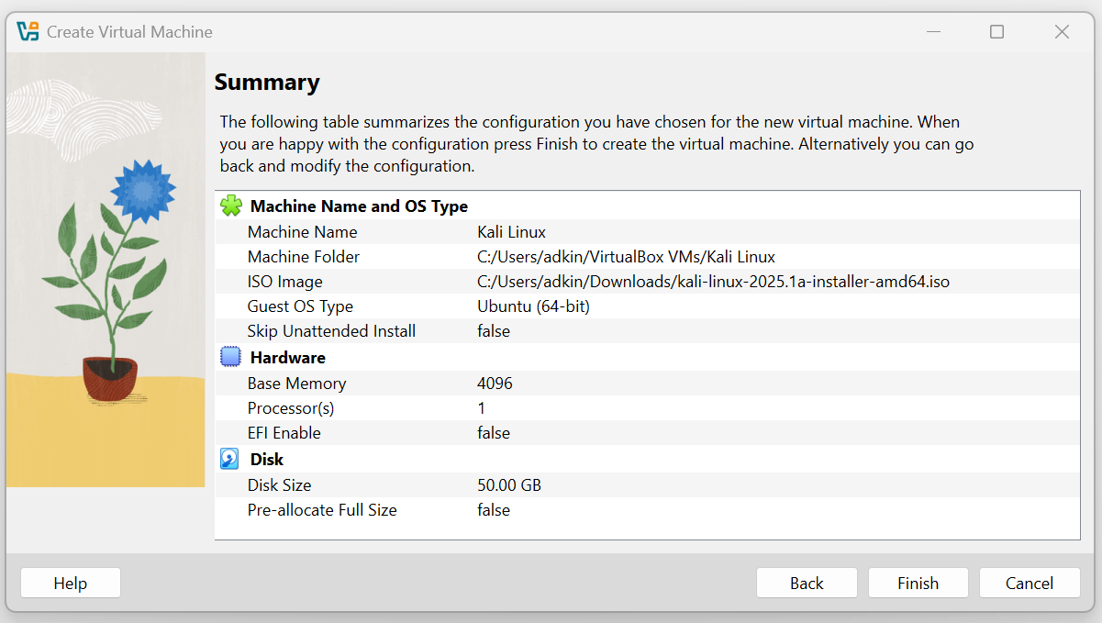Viewport: 1102px width, 623px height.
Task: Open the Help button
Action: click(x=71, y=583)
